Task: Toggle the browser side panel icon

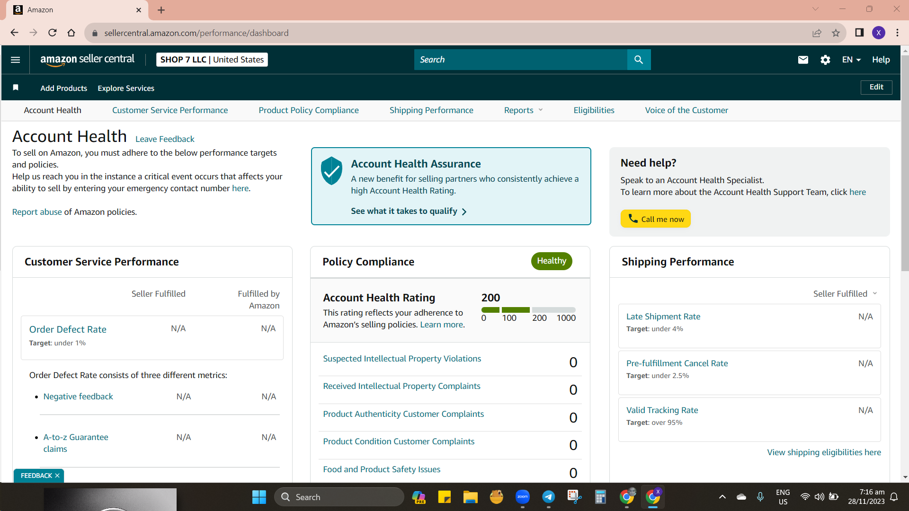Action: tap(859, 33)
